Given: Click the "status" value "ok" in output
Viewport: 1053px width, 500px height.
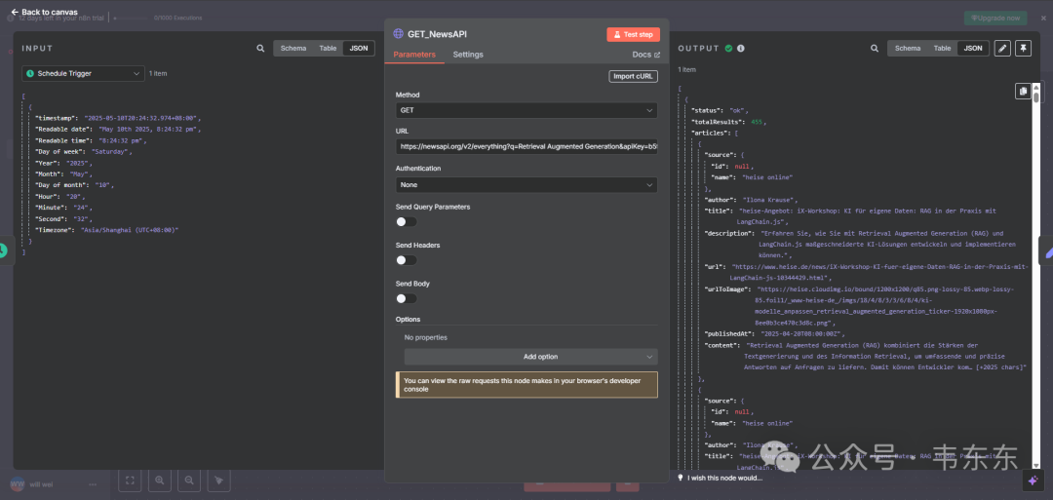Looking at the screenshot, I should [x=739, y=110].
